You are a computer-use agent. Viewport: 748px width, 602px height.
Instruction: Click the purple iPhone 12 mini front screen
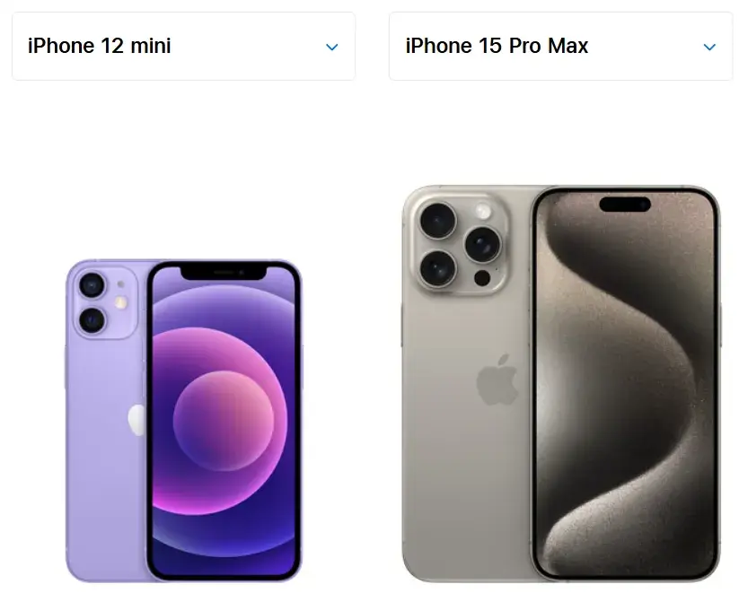pyautogui.click(x=224, y=420)
